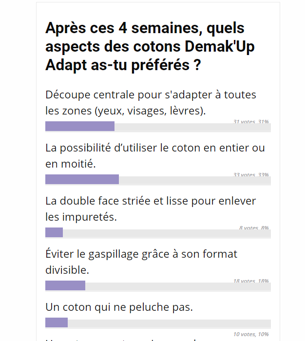The width and height of the screenshot is (305, 341).
Task: Click the "10 votes, 10%" label
Action: (x=251, y=334)
